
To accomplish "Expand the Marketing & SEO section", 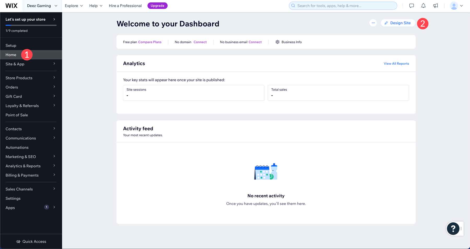I will point(20,157).
